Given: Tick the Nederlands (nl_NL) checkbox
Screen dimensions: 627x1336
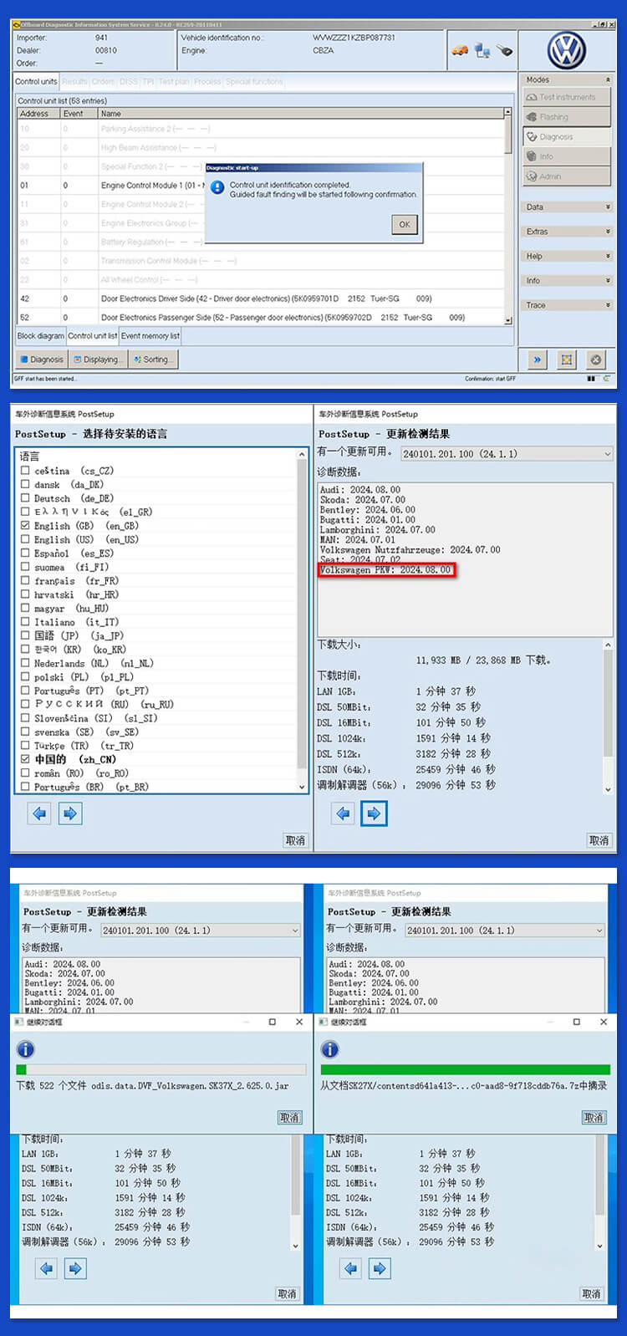Looking at the screenshot, I should (x=25, y=663).
